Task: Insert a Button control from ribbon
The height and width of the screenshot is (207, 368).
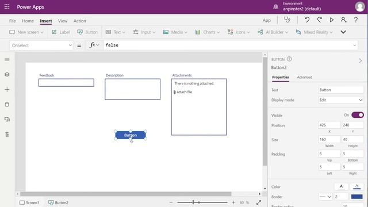Action: (x=87, y=32)
